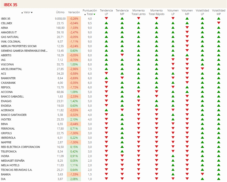Click AENA red Volumen MP down arrow

click(x=187, y=27)
